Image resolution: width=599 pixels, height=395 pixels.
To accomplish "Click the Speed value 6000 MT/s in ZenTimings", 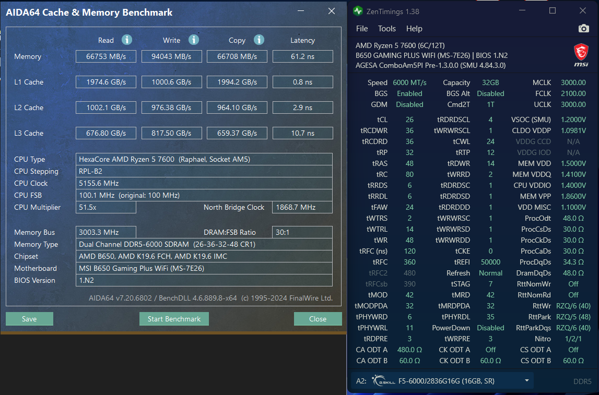I will coord(409,82).
